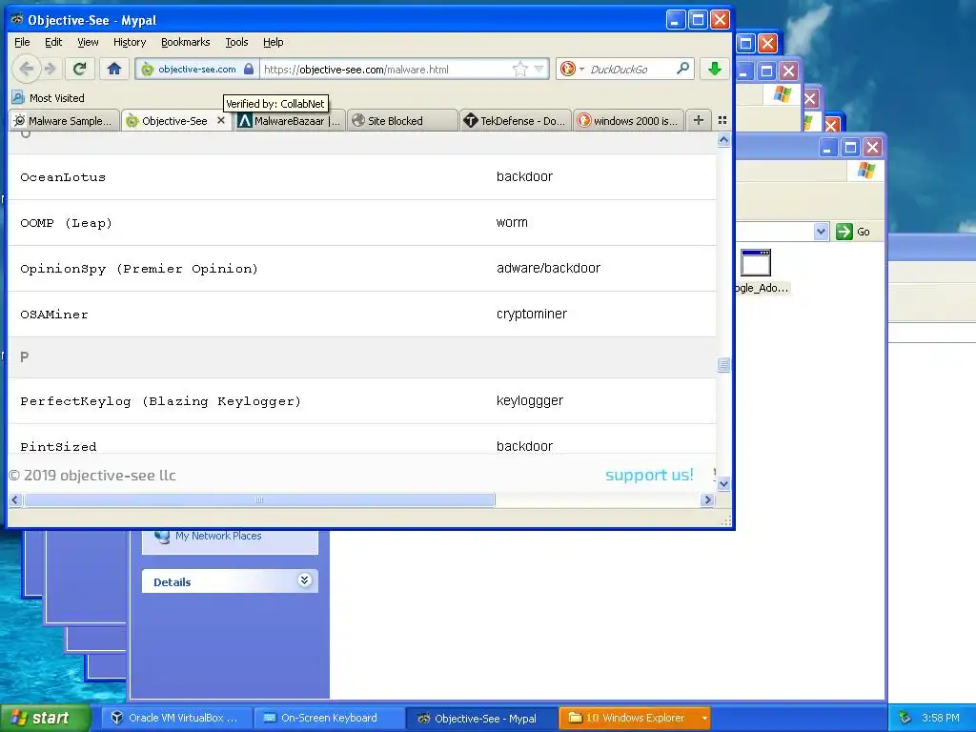
Task: Open the Home page icon
Action: pyautogui.click(x=114, y=69)
